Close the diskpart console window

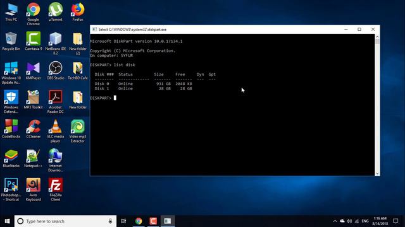click(x=373, y=30)
